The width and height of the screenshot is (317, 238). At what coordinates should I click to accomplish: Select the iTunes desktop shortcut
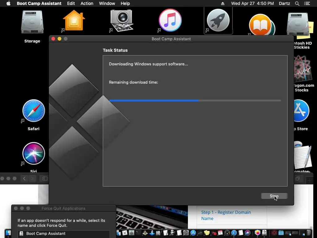(170, 21)
